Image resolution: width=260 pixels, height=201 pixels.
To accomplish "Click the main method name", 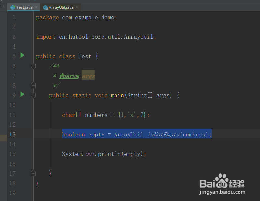I will point(117,95).
